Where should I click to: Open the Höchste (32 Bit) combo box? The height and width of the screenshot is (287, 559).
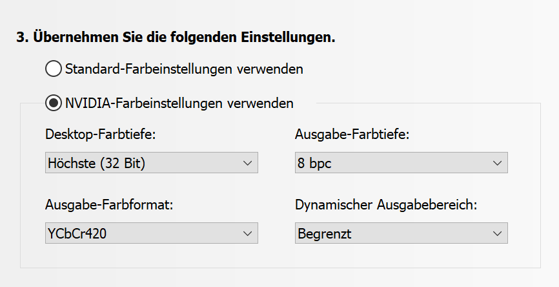151,164
